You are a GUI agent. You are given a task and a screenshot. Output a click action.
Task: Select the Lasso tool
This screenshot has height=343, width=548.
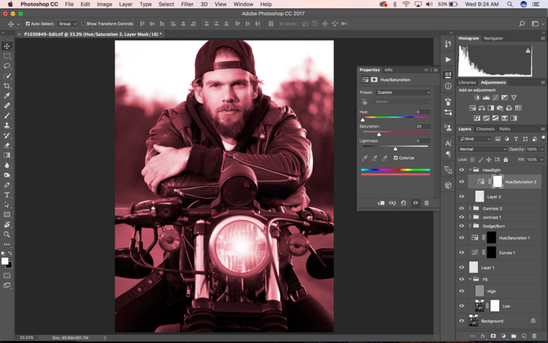click(7, 66)
